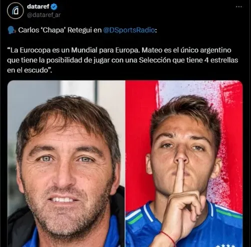Click the red string bracelet on the wrist
The width and height of the screenshot is (251, 247).
point(168,238)
